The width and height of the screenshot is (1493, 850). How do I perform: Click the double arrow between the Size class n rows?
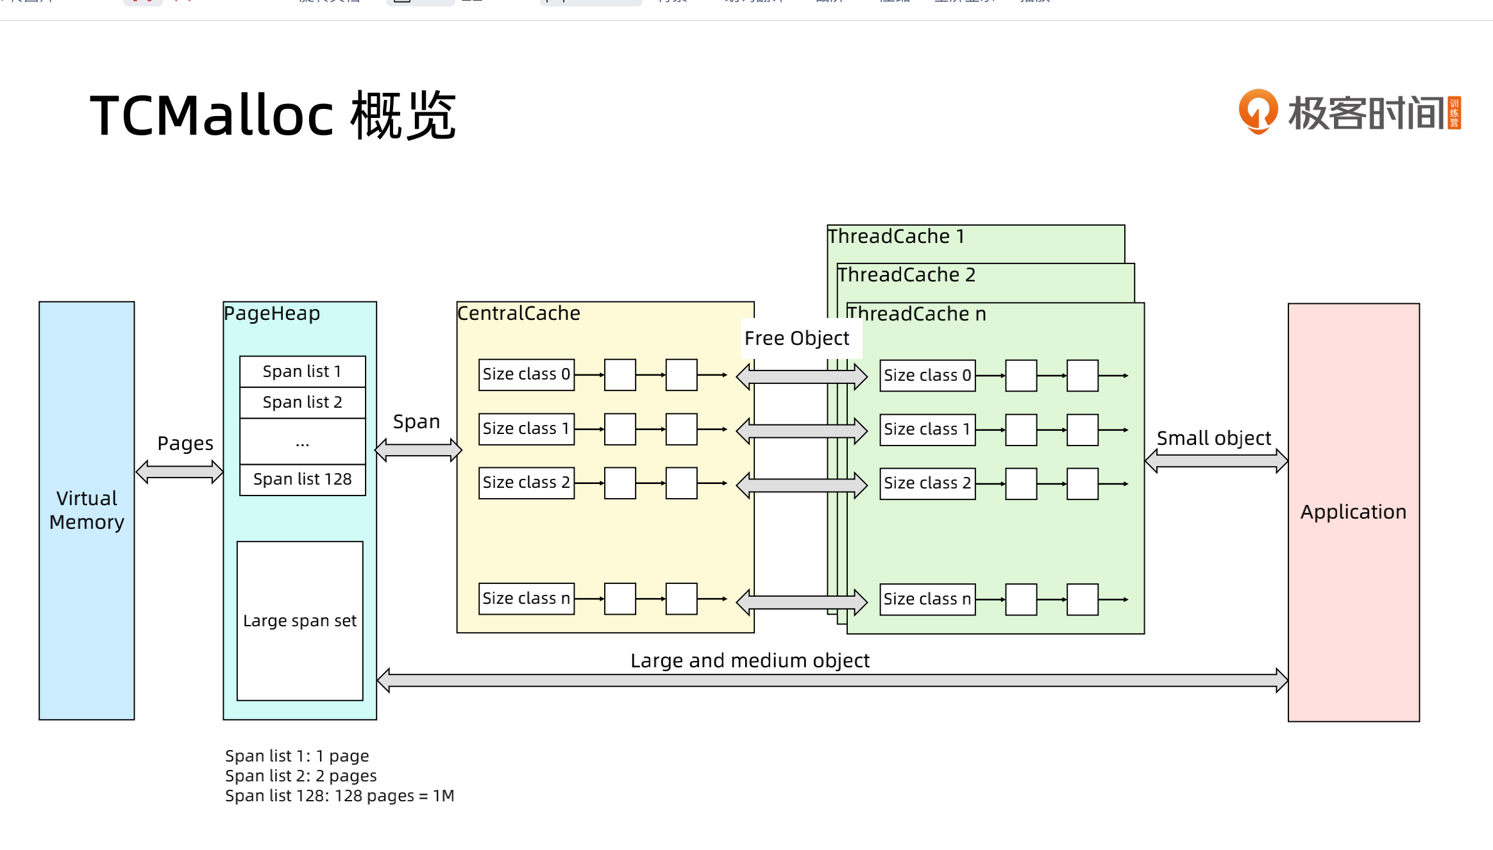801,601
